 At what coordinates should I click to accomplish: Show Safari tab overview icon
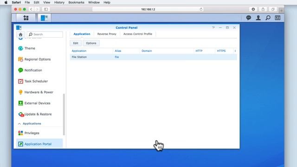coord(273,9)
